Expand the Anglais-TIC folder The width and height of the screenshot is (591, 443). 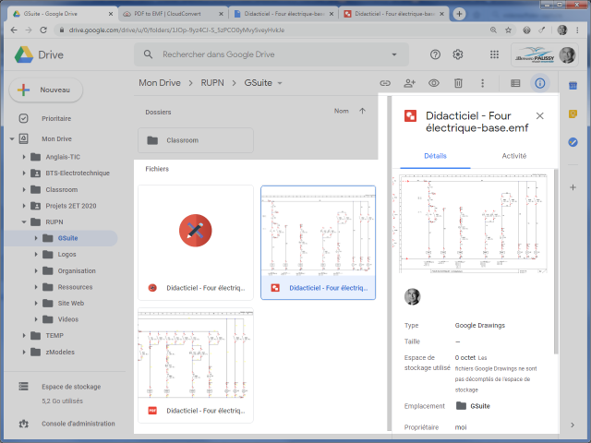point(24,157)
